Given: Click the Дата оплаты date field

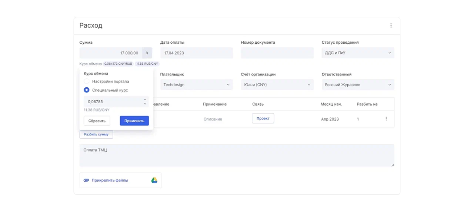Looking at the screenshot, I should [x=196, y=53].
